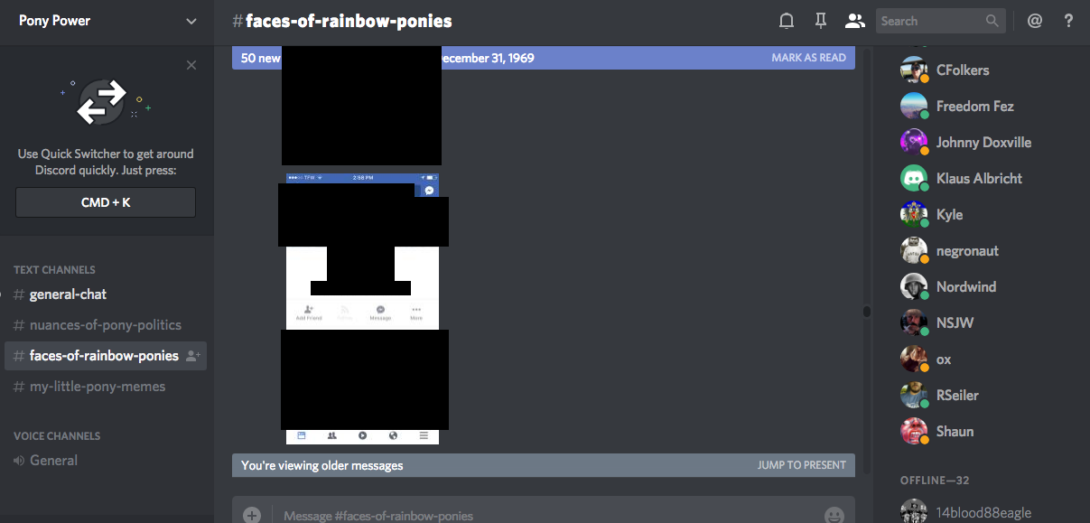Focus the Search input field

click(x=930, y=21)
